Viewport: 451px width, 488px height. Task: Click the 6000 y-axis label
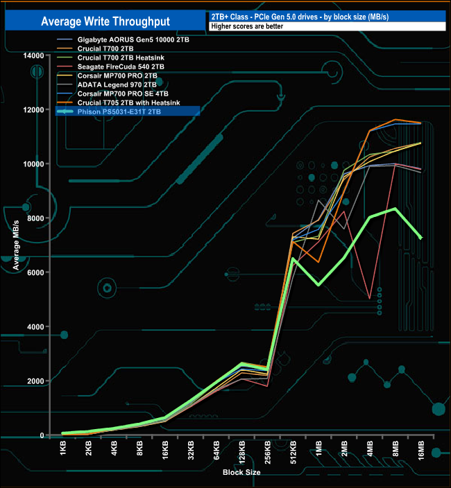(x=35, y=272)
